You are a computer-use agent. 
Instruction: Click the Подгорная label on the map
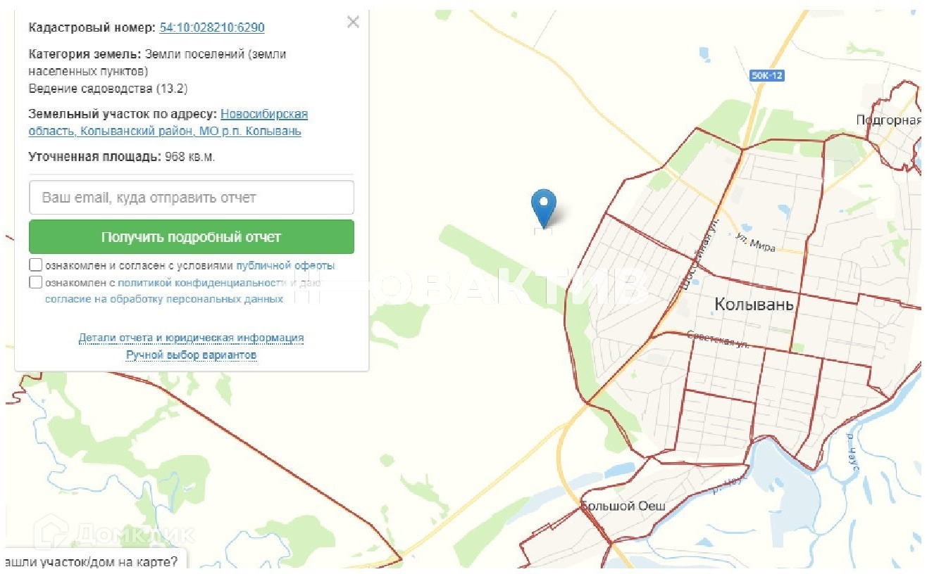click(888, 120)
